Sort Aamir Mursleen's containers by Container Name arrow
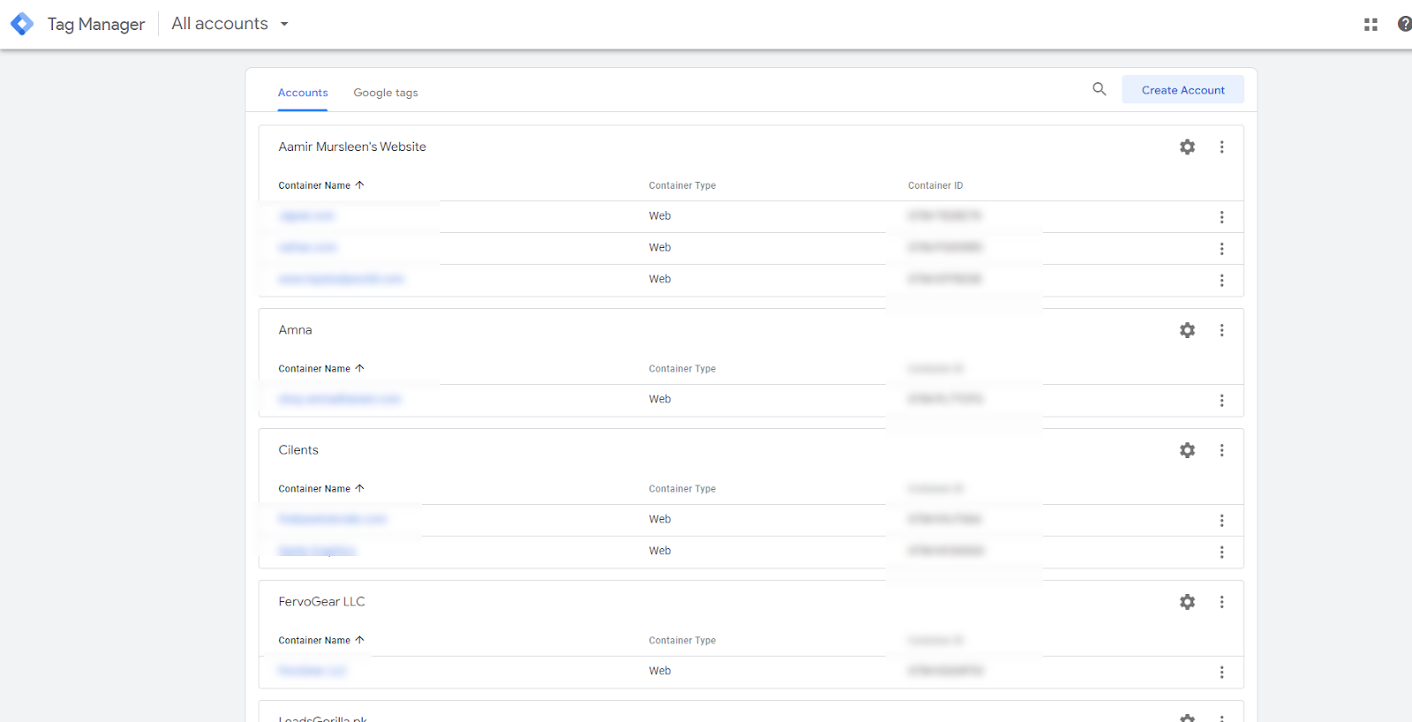This screenshot has height=722, width=1412. point(359,185)
